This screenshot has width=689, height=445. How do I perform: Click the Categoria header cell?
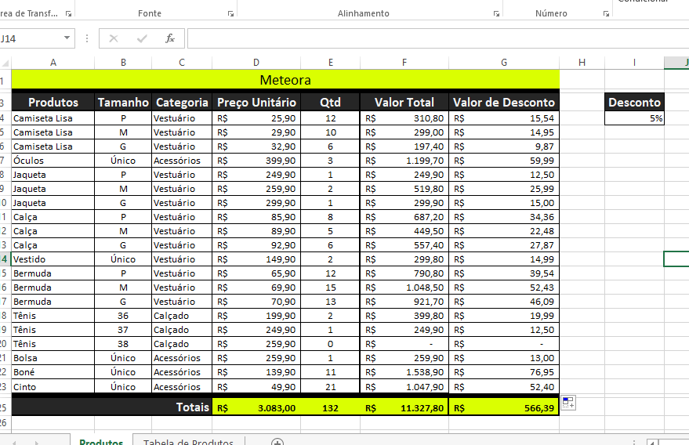182,103
